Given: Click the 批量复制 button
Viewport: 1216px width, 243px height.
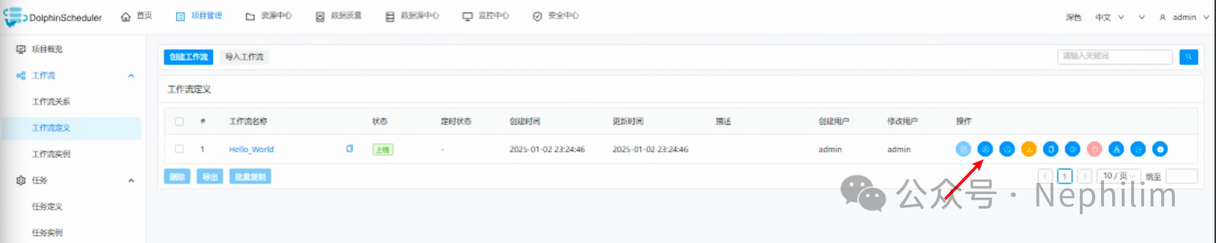Looking at the screenshot, I should [x=251, y=176].
